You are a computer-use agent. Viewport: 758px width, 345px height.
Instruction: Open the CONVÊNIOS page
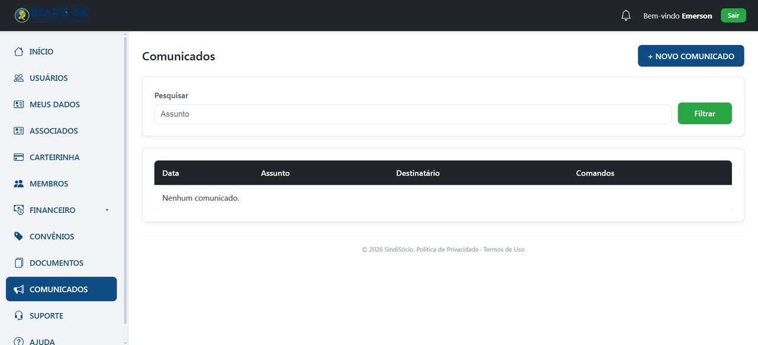(62, 237)
